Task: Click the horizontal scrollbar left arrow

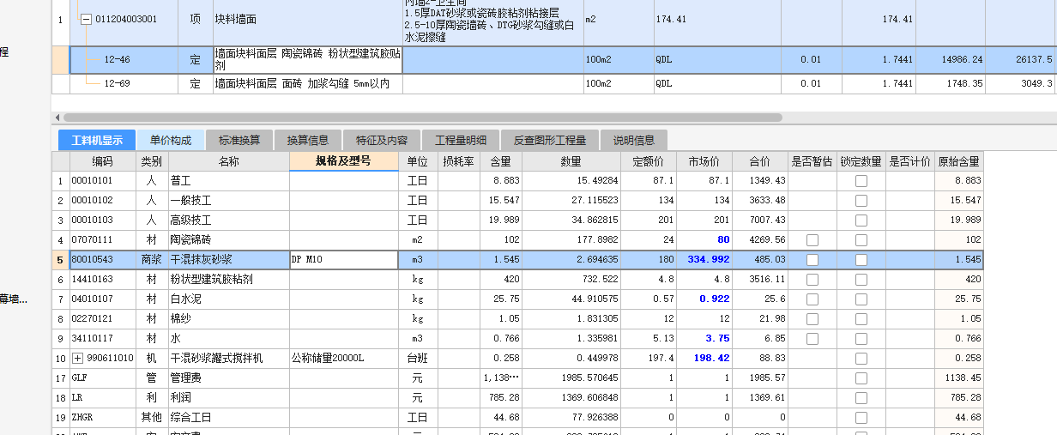Action: click(x=57, y=117)
